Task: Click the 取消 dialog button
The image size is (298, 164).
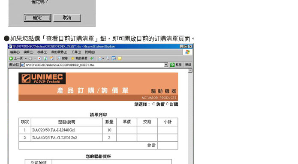Action: [x=67, y=18]
